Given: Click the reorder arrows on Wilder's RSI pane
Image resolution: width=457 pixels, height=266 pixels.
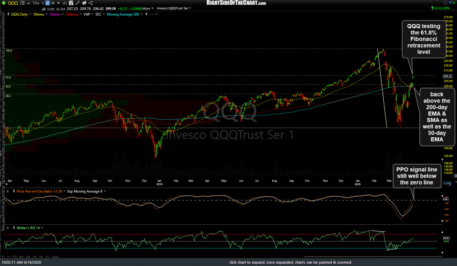Looking at the screenshot, I should (x=14, y=228).
